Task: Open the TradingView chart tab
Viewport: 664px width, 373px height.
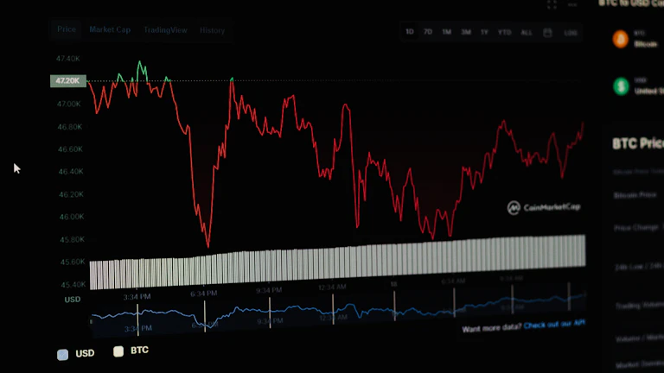Action: [x=165, y=30]
